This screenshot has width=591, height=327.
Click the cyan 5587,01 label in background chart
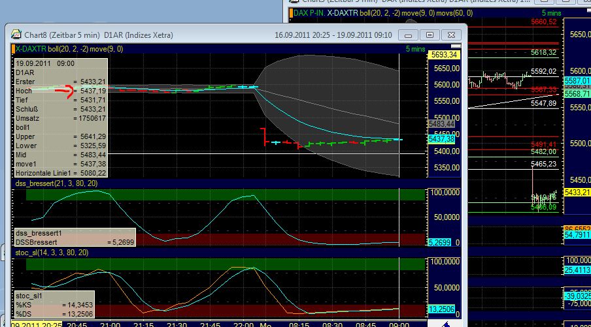tap(577, 81)
